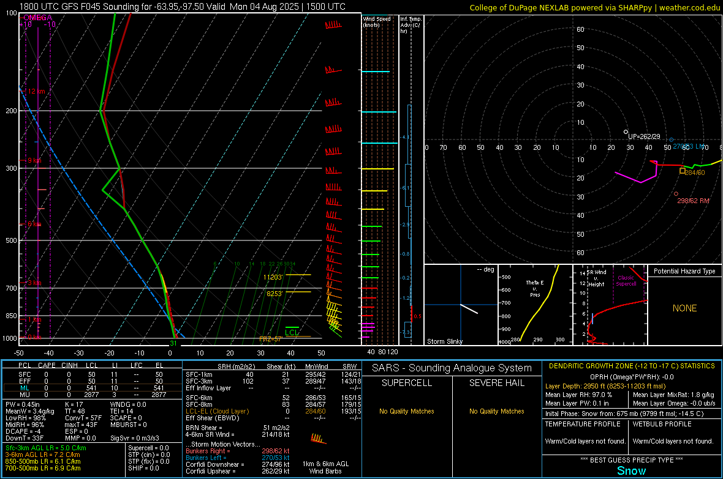This screenshot has width=723, height=479.
Task: Click the Eff Shear (EBWD) row
Action: click(273, 418)
